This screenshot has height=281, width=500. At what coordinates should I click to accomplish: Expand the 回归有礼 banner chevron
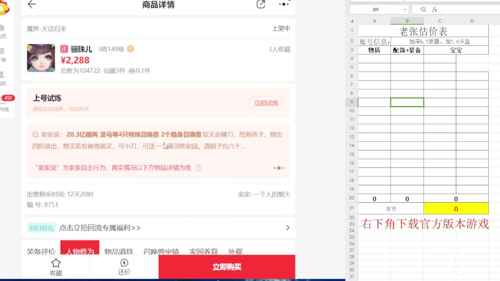pyautogui.click(x=288, y=228)
